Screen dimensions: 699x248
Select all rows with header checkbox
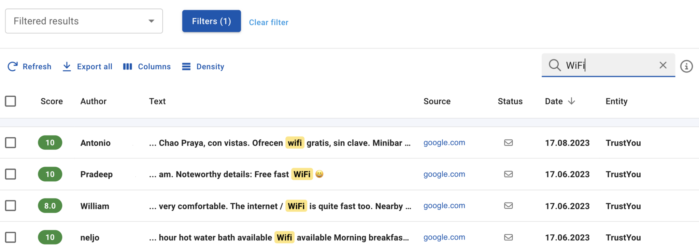(x=11, y=101)
